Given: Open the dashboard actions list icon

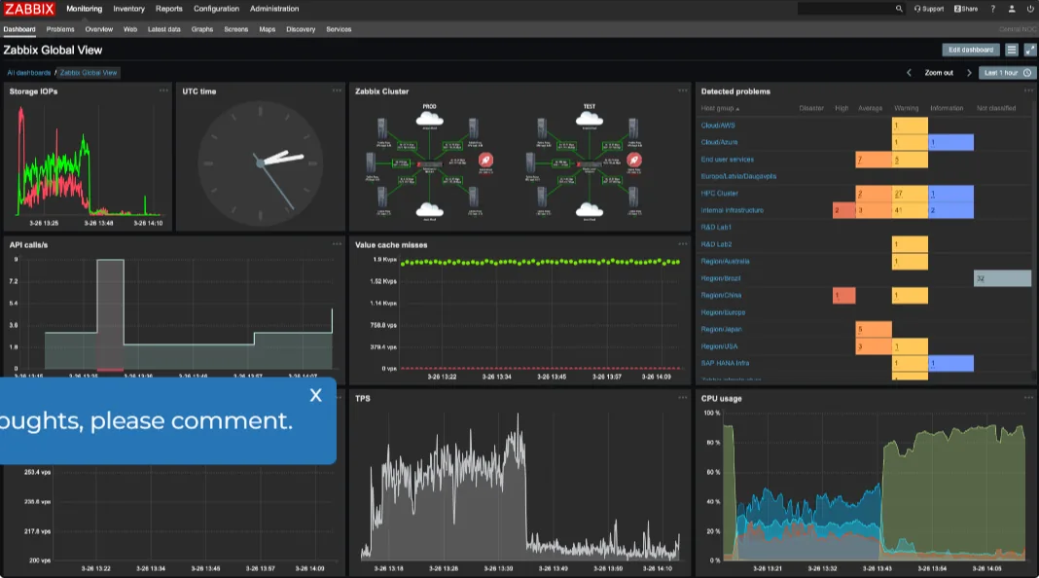Looking at the screenshot, I should 1011,50.
